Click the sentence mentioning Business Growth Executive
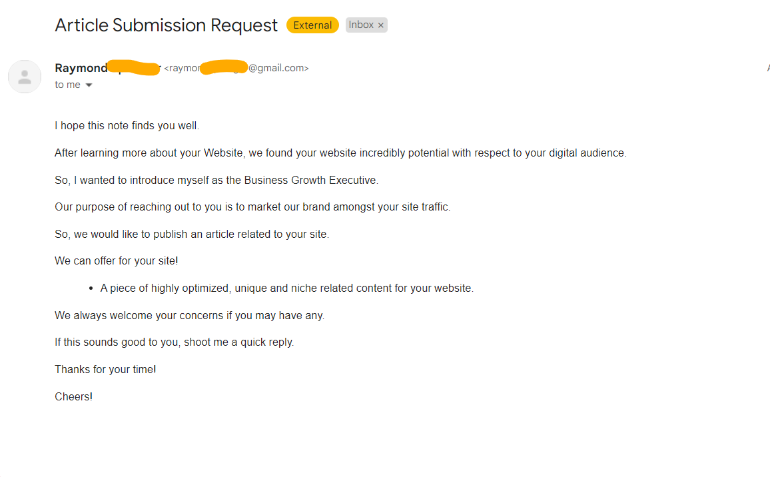 (216, 181)
